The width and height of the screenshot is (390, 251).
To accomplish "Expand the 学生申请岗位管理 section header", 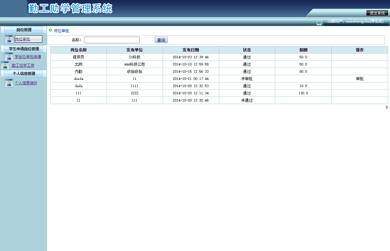I will click(x=23, y=49).
